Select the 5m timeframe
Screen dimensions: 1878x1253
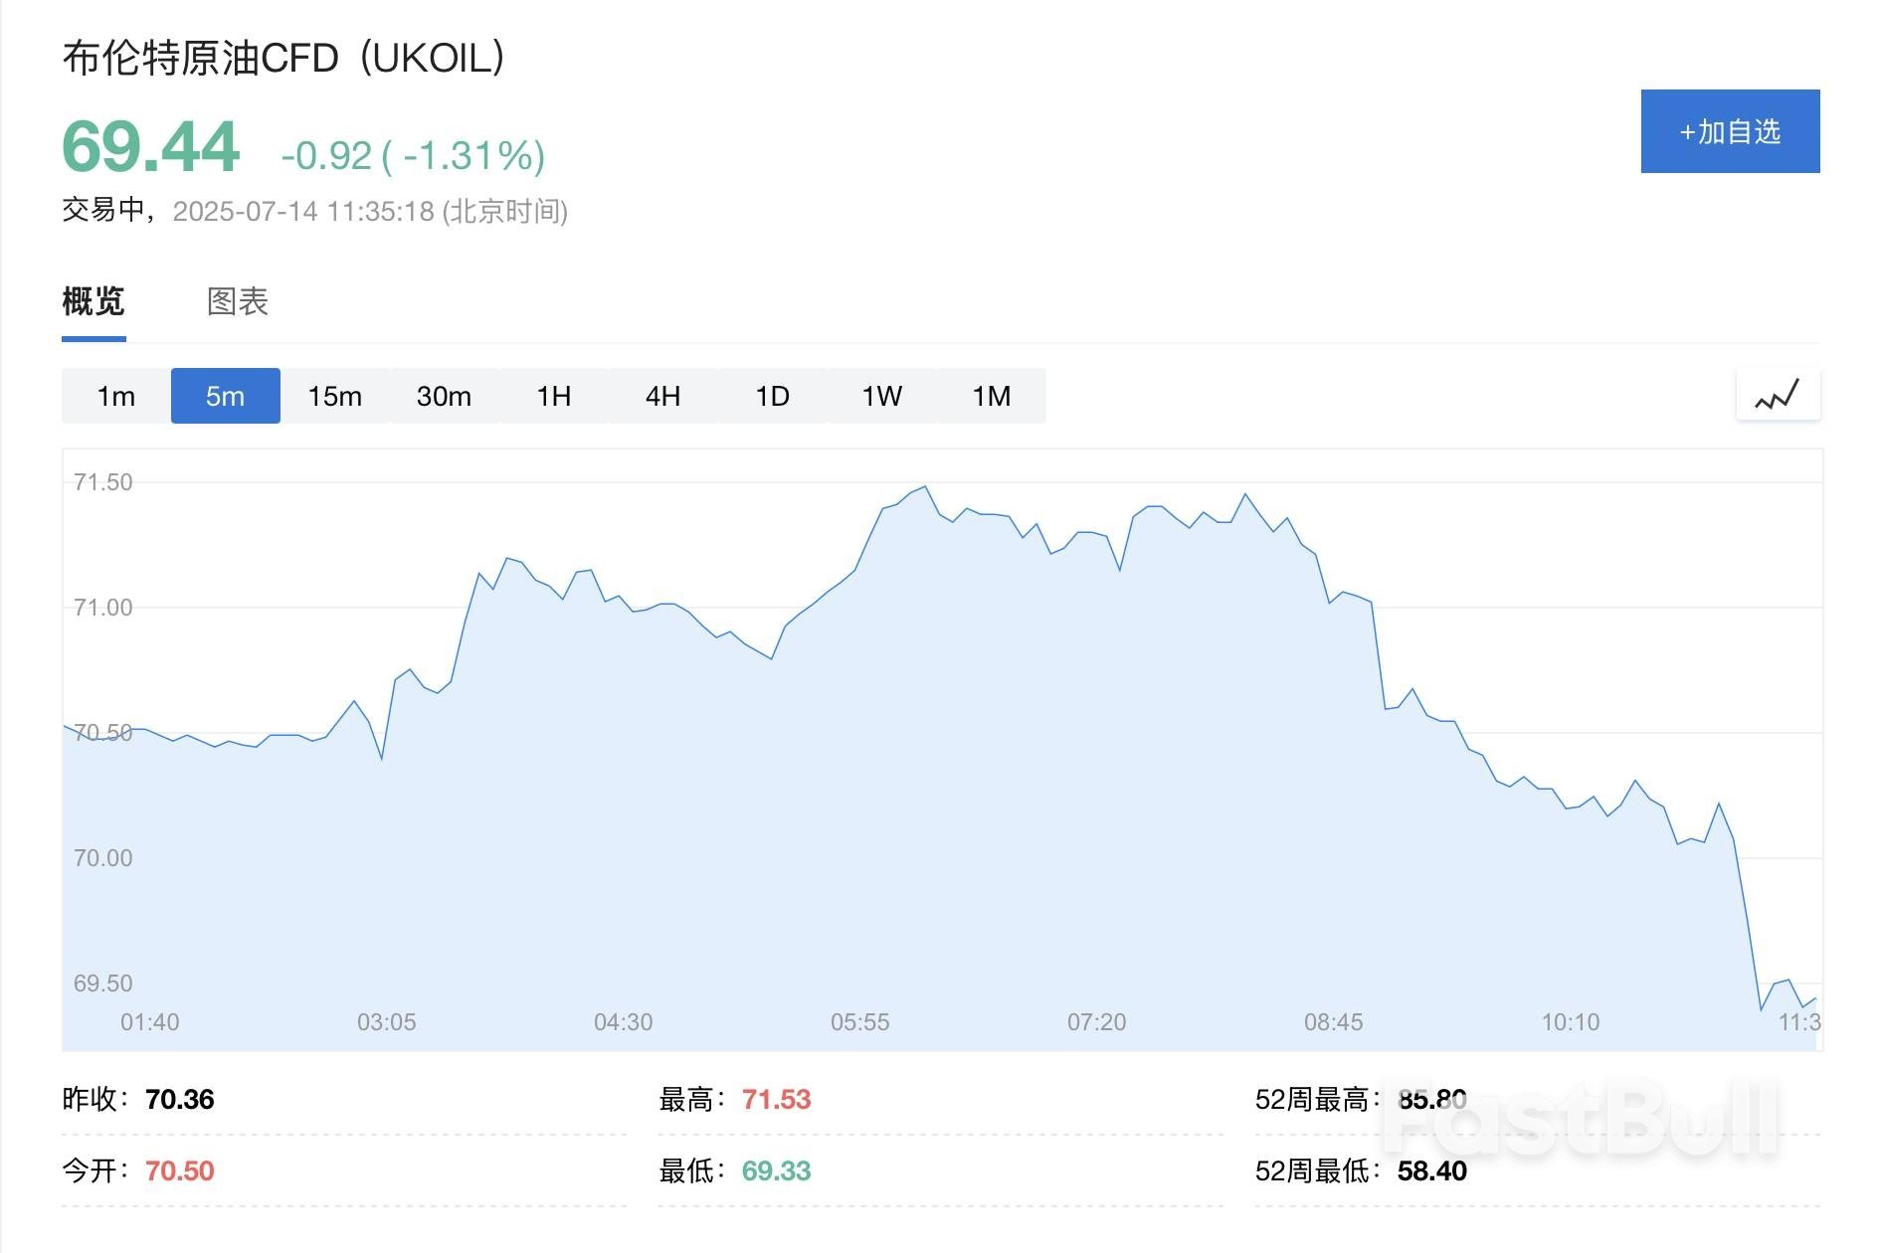(226, 396)
